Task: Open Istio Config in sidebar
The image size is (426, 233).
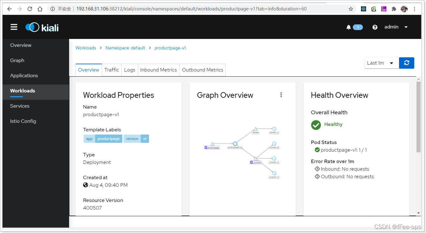Action: coord(23,121)
